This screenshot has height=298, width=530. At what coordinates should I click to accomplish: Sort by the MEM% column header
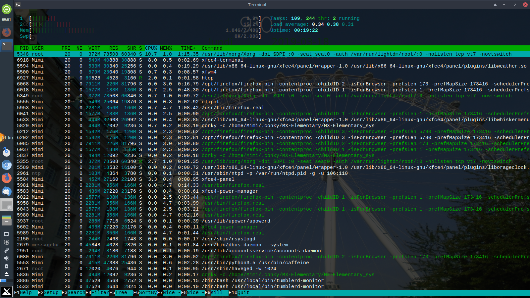(166, 48)
